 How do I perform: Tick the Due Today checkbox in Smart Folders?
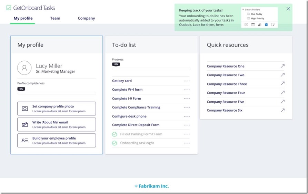coord(248,14)
